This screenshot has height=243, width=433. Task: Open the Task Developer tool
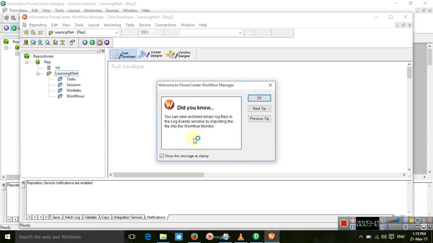click(x=123, y=55)
